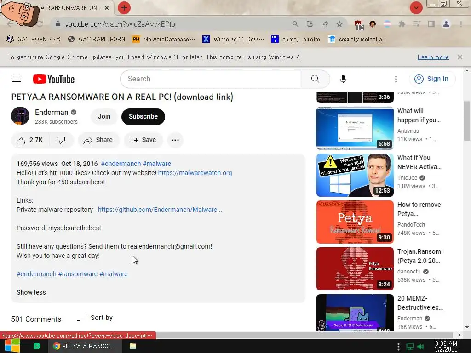Click the green app icon on taskbar
Image resolution: width=471 pixels, height=353 pixels.
point(37,346)
